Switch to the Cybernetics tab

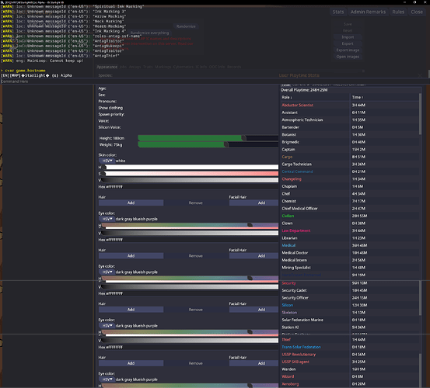pyautogui.click(x=184, y=67)
